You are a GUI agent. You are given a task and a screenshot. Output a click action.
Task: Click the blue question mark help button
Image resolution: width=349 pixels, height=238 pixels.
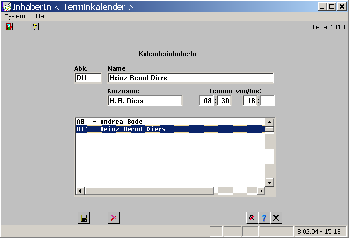click(264, 218)
